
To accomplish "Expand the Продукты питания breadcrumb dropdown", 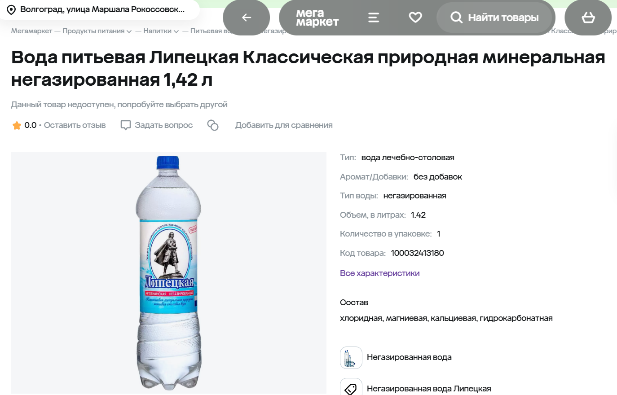I will [129, 31].
